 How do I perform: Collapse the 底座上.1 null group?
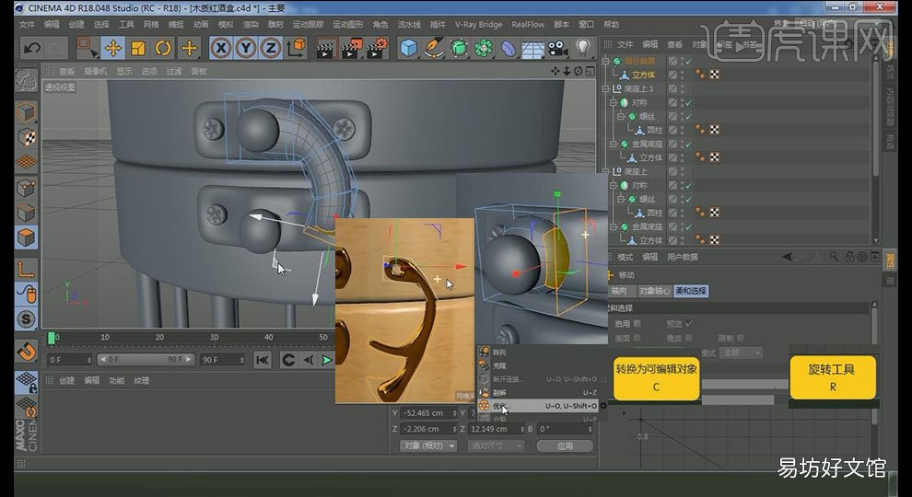[x=605, y=88]
